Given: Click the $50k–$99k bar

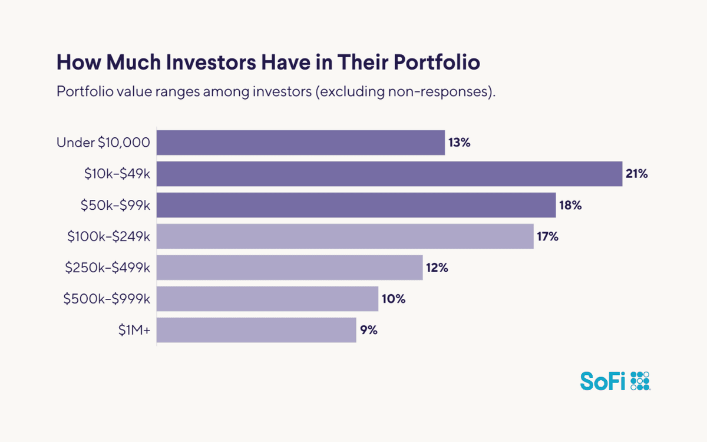Looking at the screenshot, I should pos(356,205).
